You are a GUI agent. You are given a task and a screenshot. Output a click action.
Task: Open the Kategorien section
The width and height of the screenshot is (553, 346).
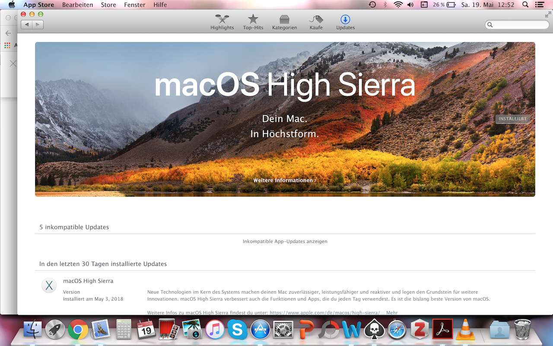tap(284, 22)
